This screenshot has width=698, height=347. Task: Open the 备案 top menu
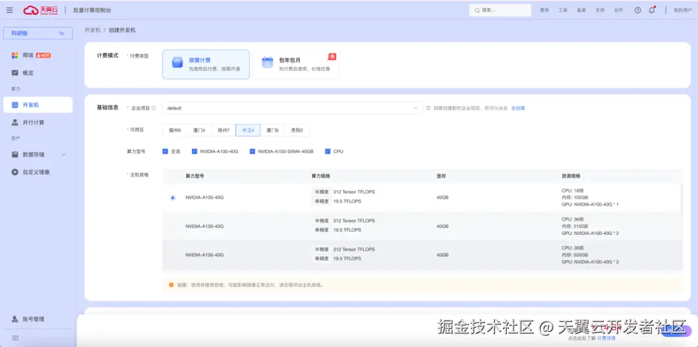[582, 10]
